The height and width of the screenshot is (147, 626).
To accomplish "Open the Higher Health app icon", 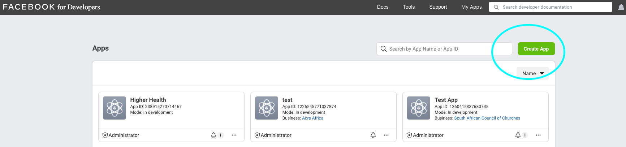I will click(x=115, y=108).
